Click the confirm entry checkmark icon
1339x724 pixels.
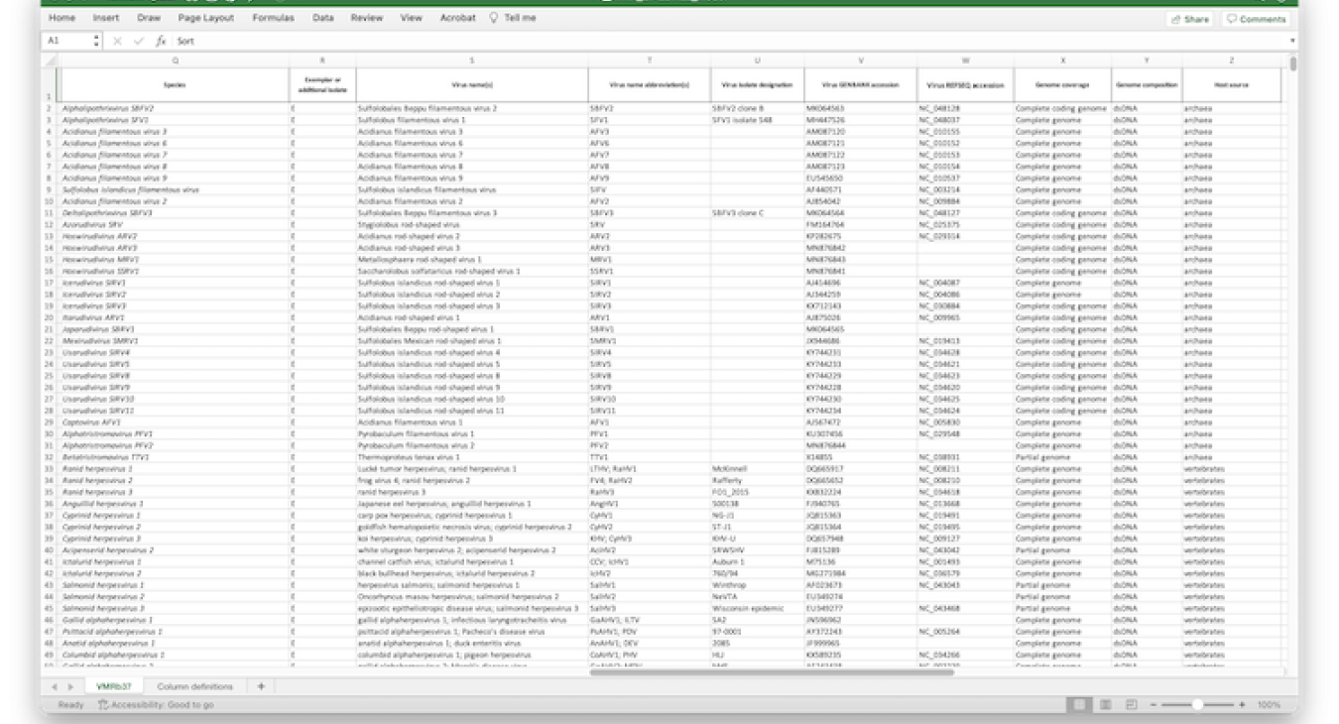[x=139, y=42]
